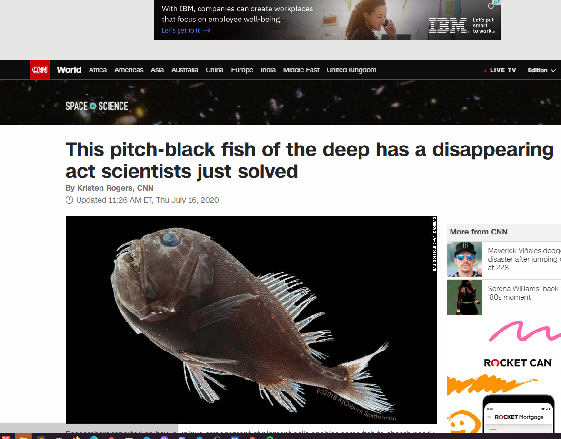Click 'Updated 11:26 AM ET, Thu July 16, 2020'
Viewport: 561px width, 439px height.
tap(148, 200)
